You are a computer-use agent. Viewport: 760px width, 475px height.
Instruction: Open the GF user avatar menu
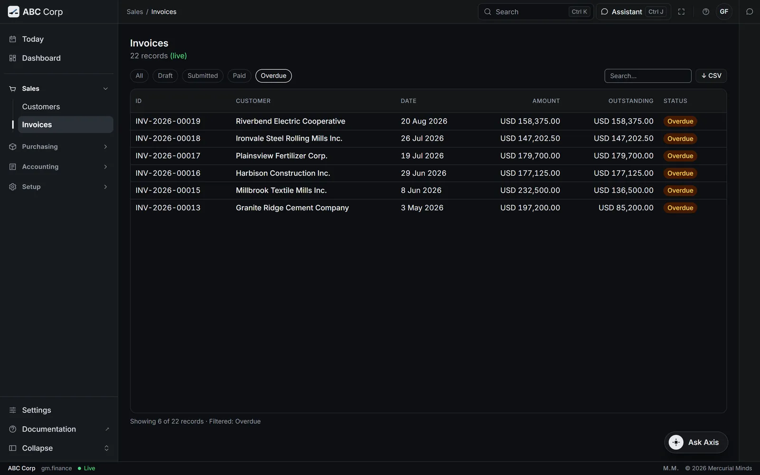(724, 12)
